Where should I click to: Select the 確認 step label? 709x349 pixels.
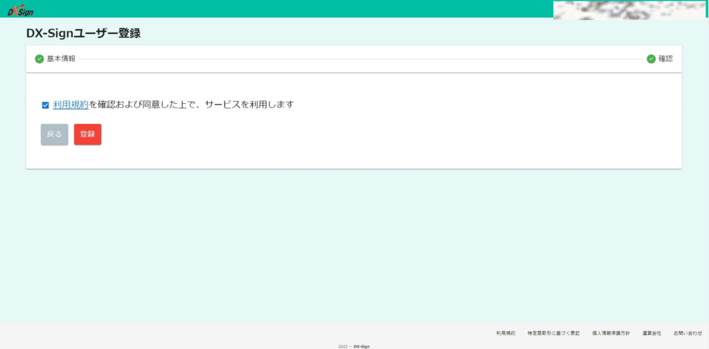[x=665, y=59]
